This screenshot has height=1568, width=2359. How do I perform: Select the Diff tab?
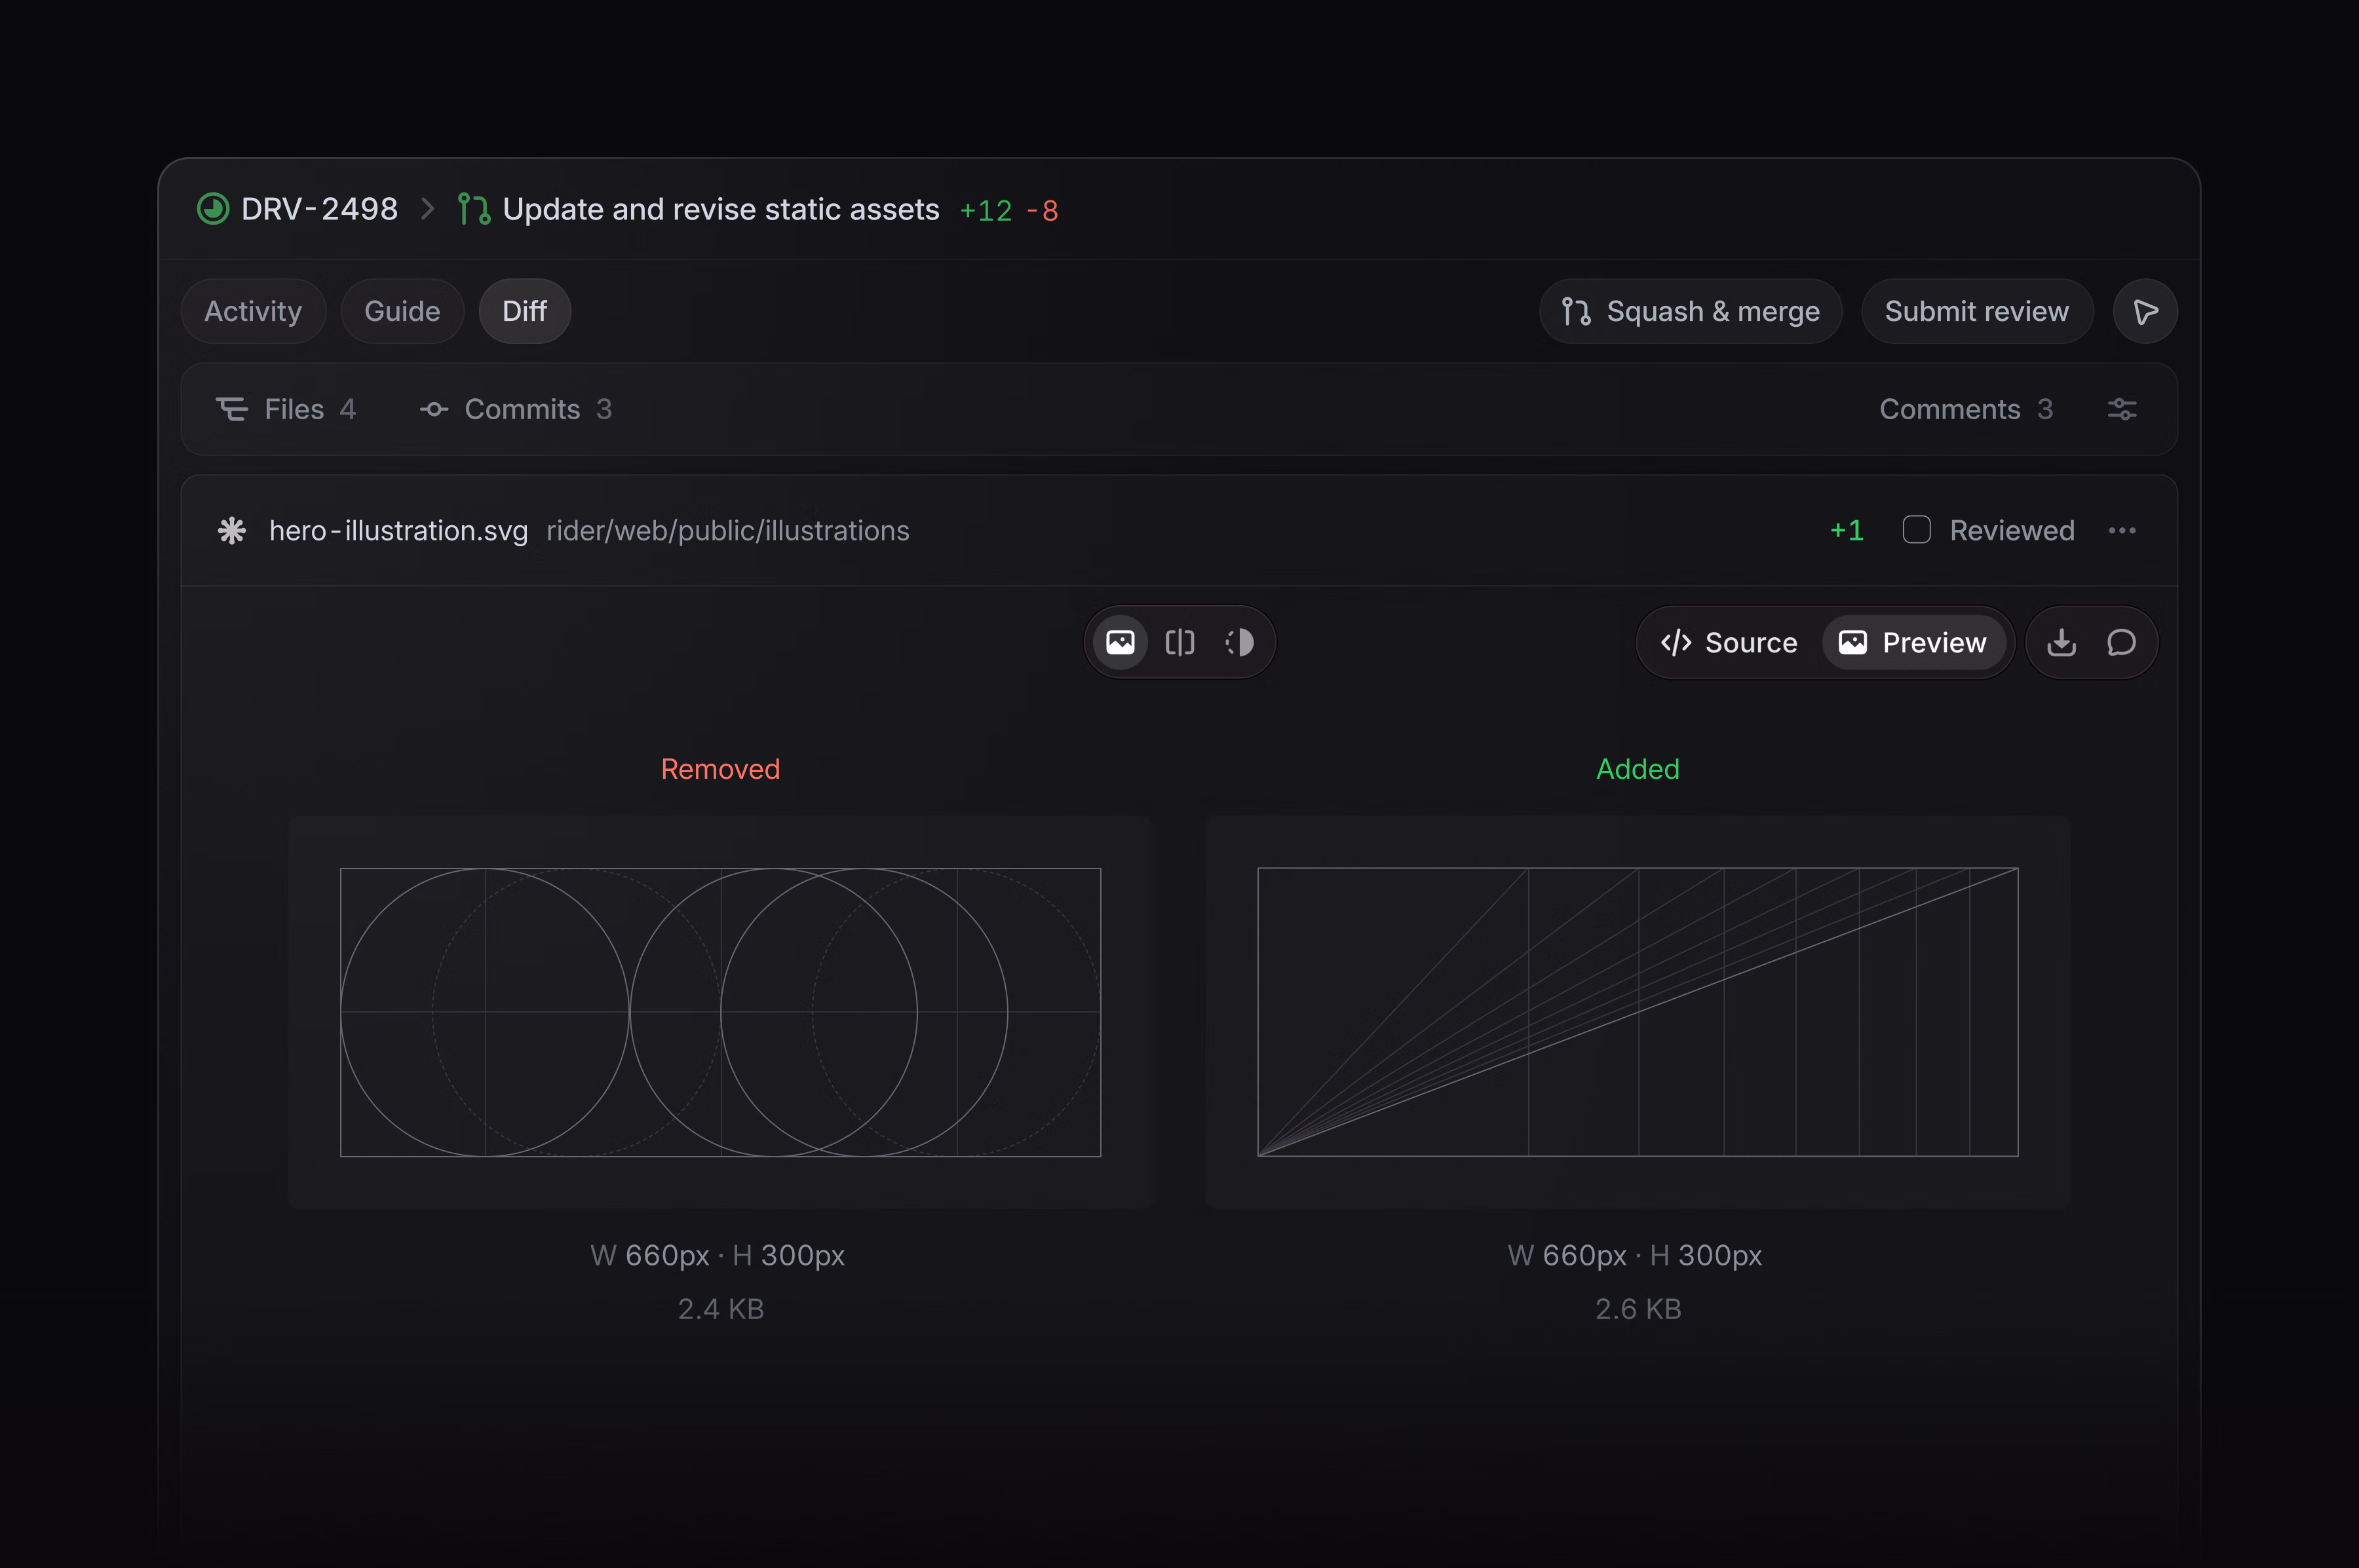point(524,311)
